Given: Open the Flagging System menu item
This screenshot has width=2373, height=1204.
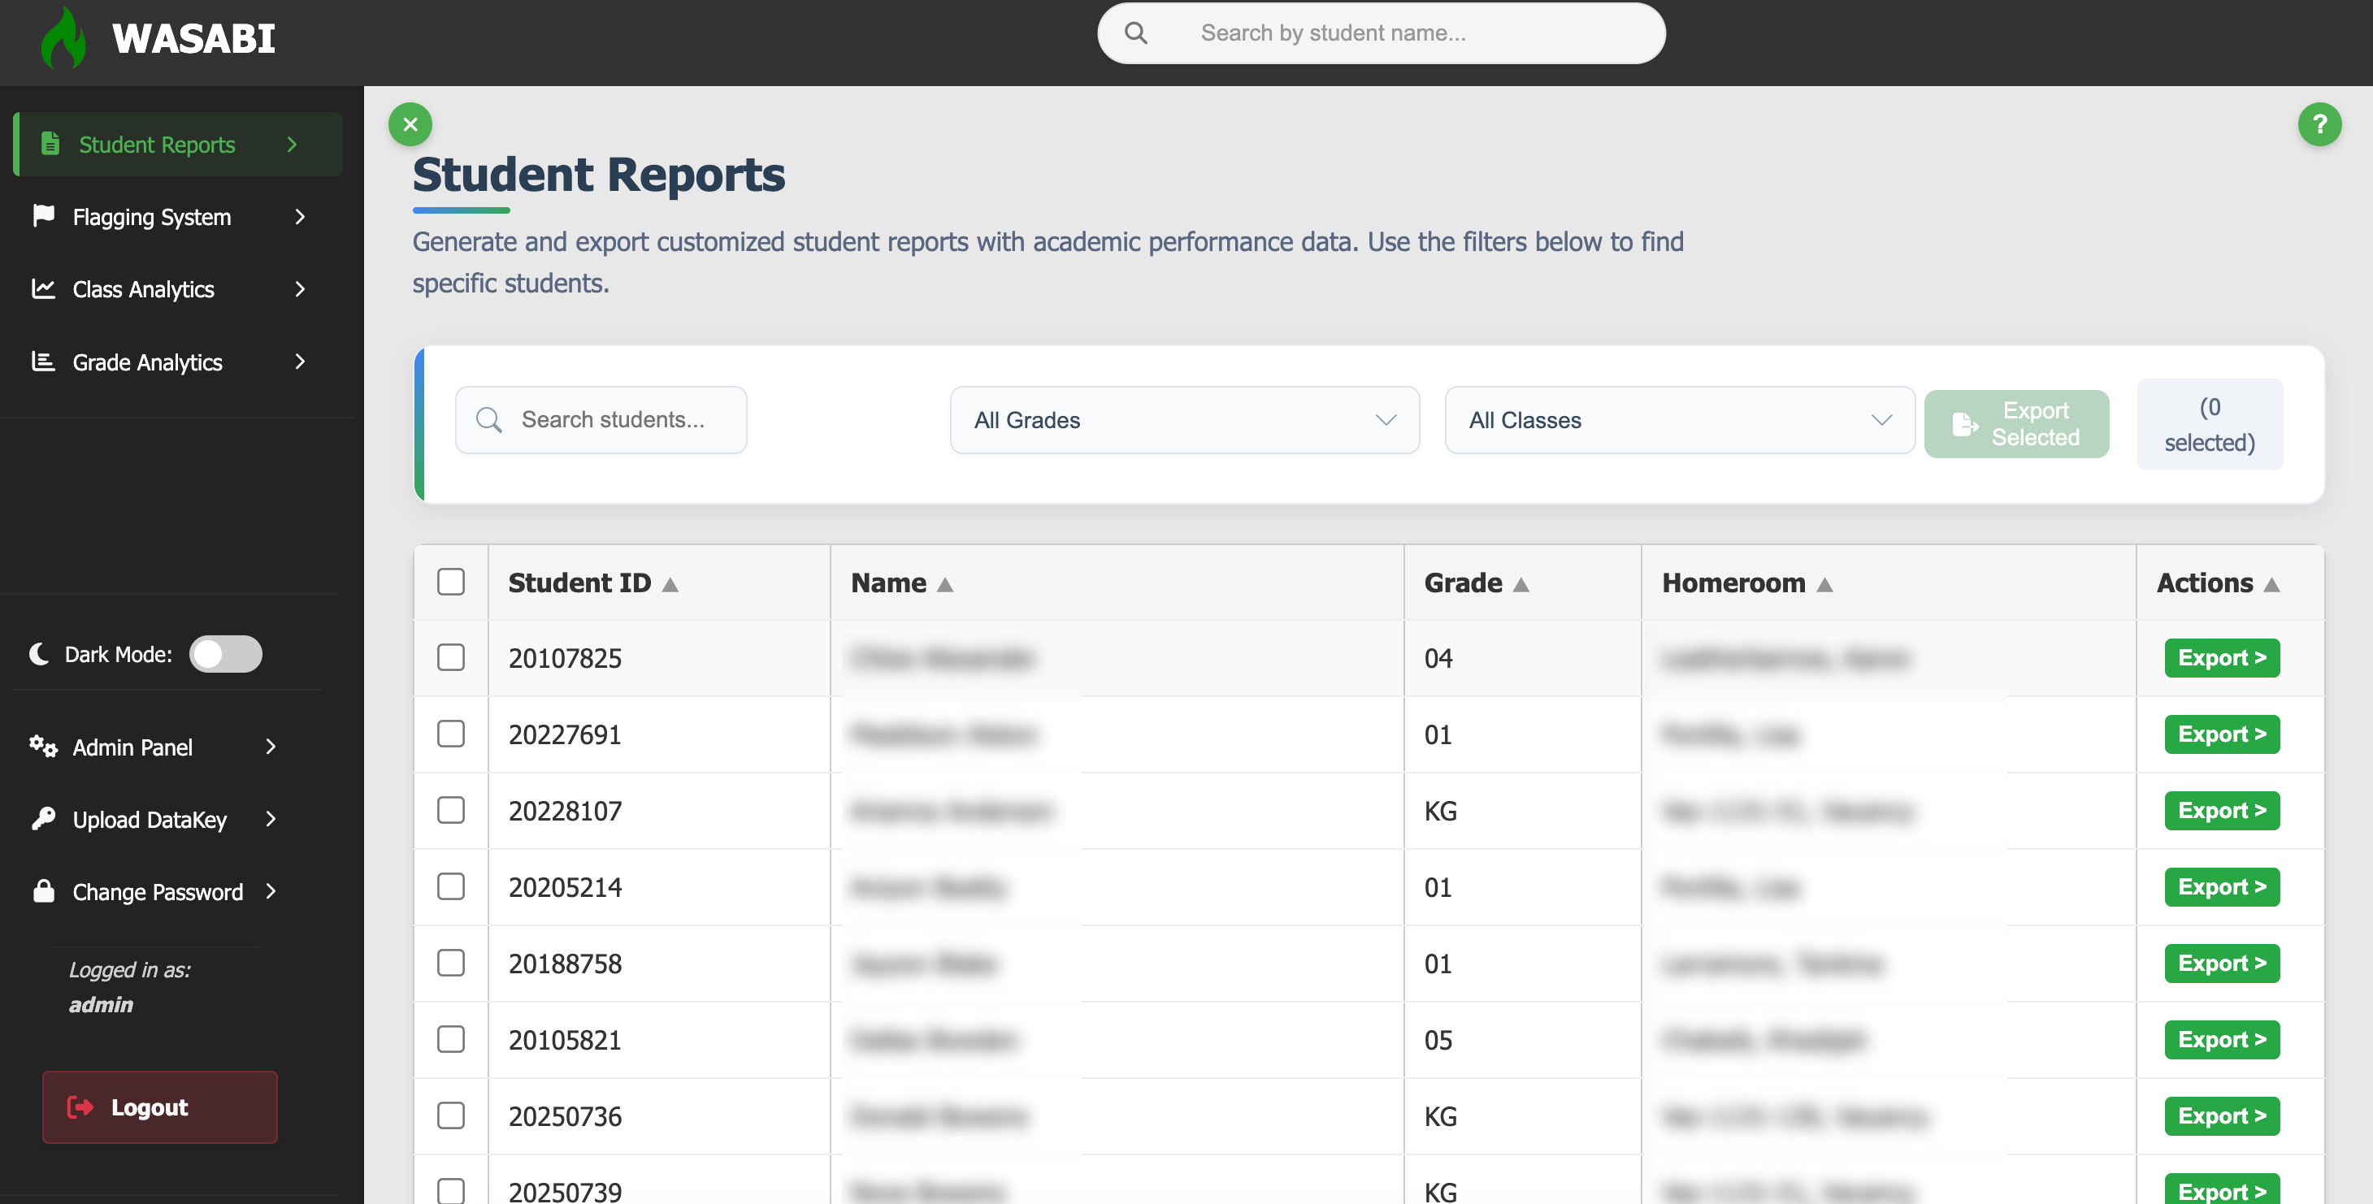Looking at the screenshot, I should point(171,216).
